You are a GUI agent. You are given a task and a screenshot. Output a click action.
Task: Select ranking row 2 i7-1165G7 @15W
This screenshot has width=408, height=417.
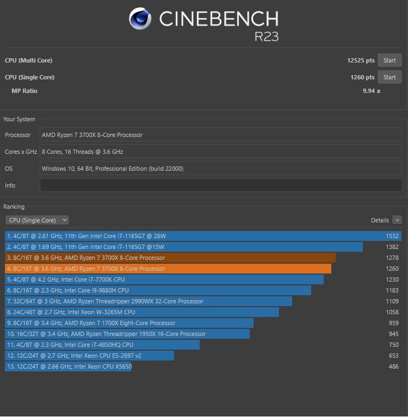(x=203, y=247)
